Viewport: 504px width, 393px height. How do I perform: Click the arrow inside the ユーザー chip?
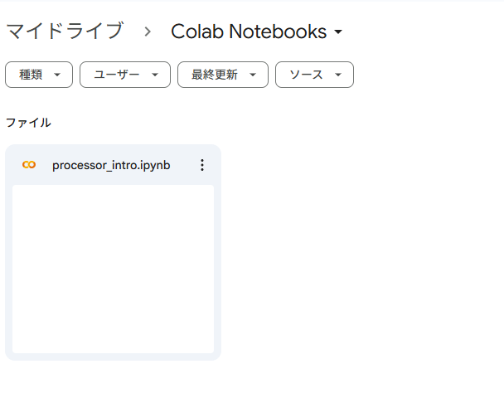[x=155, y=75]
